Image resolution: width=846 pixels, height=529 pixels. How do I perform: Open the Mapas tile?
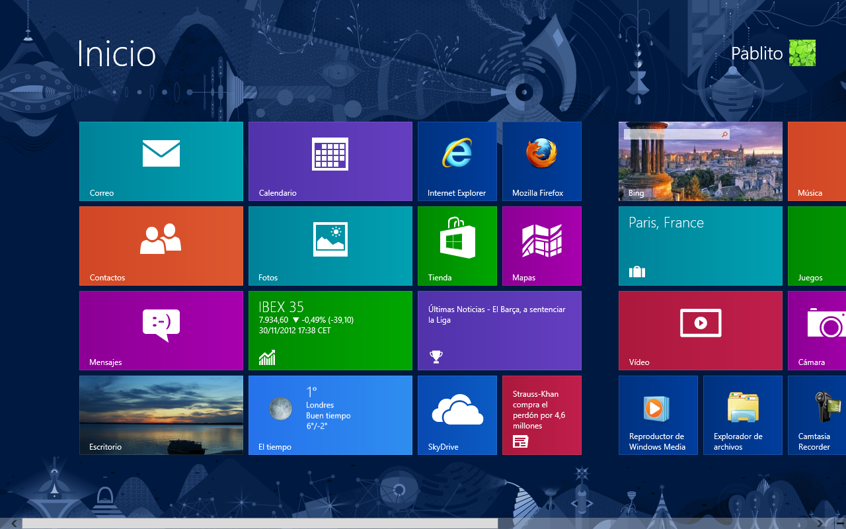[542, 246]
